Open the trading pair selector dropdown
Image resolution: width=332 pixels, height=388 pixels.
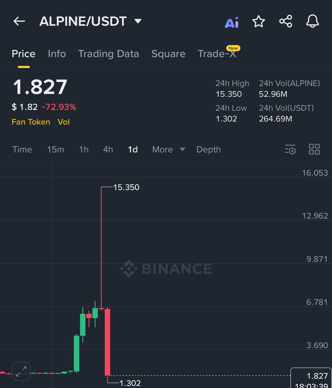coord(138,21)
